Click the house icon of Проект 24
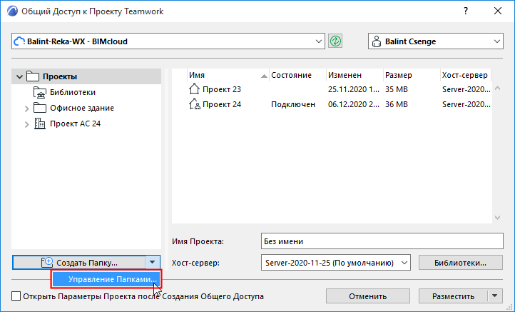Image resolution: width=515 pixels, height=312 pixels. click(195, 104)
